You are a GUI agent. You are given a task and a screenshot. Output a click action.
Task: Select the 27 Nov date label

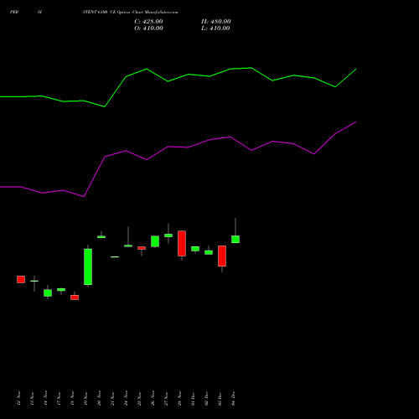166,398
